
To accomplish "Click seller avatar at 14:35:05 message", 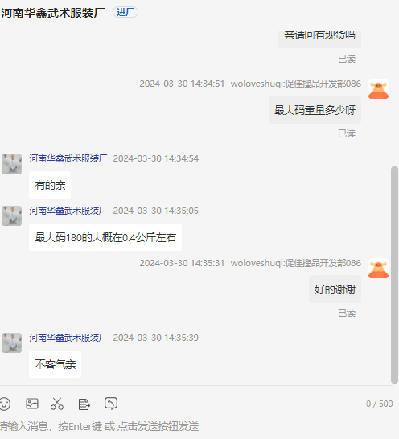I will 12,215.
